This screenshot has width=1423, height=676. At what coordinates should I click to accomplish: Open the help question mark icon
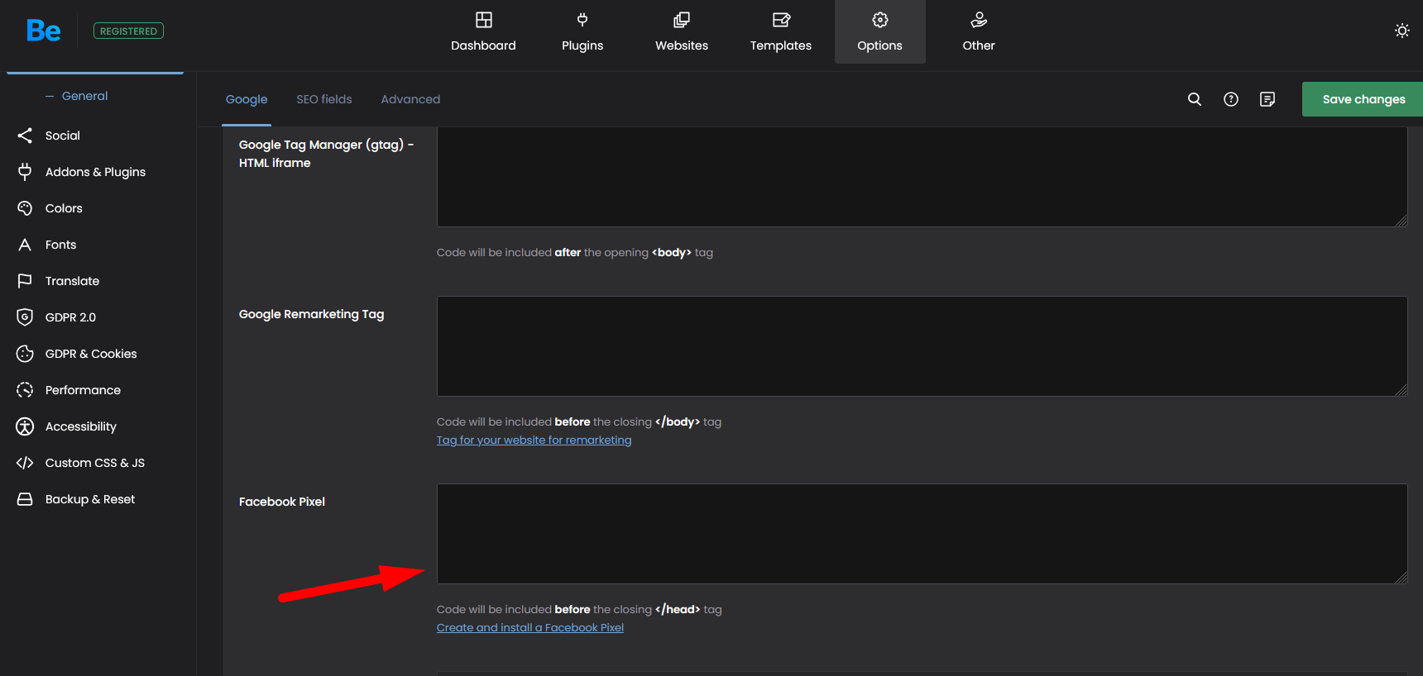click(1231, 99)
